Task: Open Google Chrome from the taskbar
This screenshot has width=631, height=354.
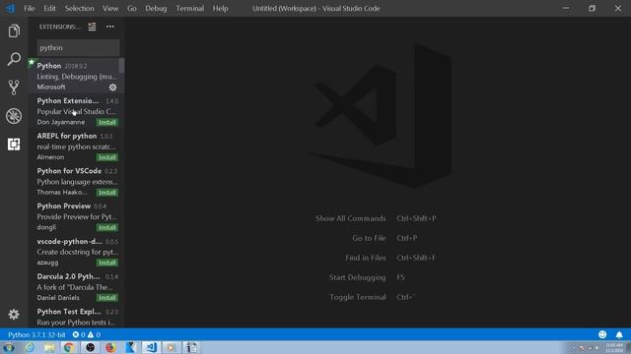Action: tap(69, 347)
